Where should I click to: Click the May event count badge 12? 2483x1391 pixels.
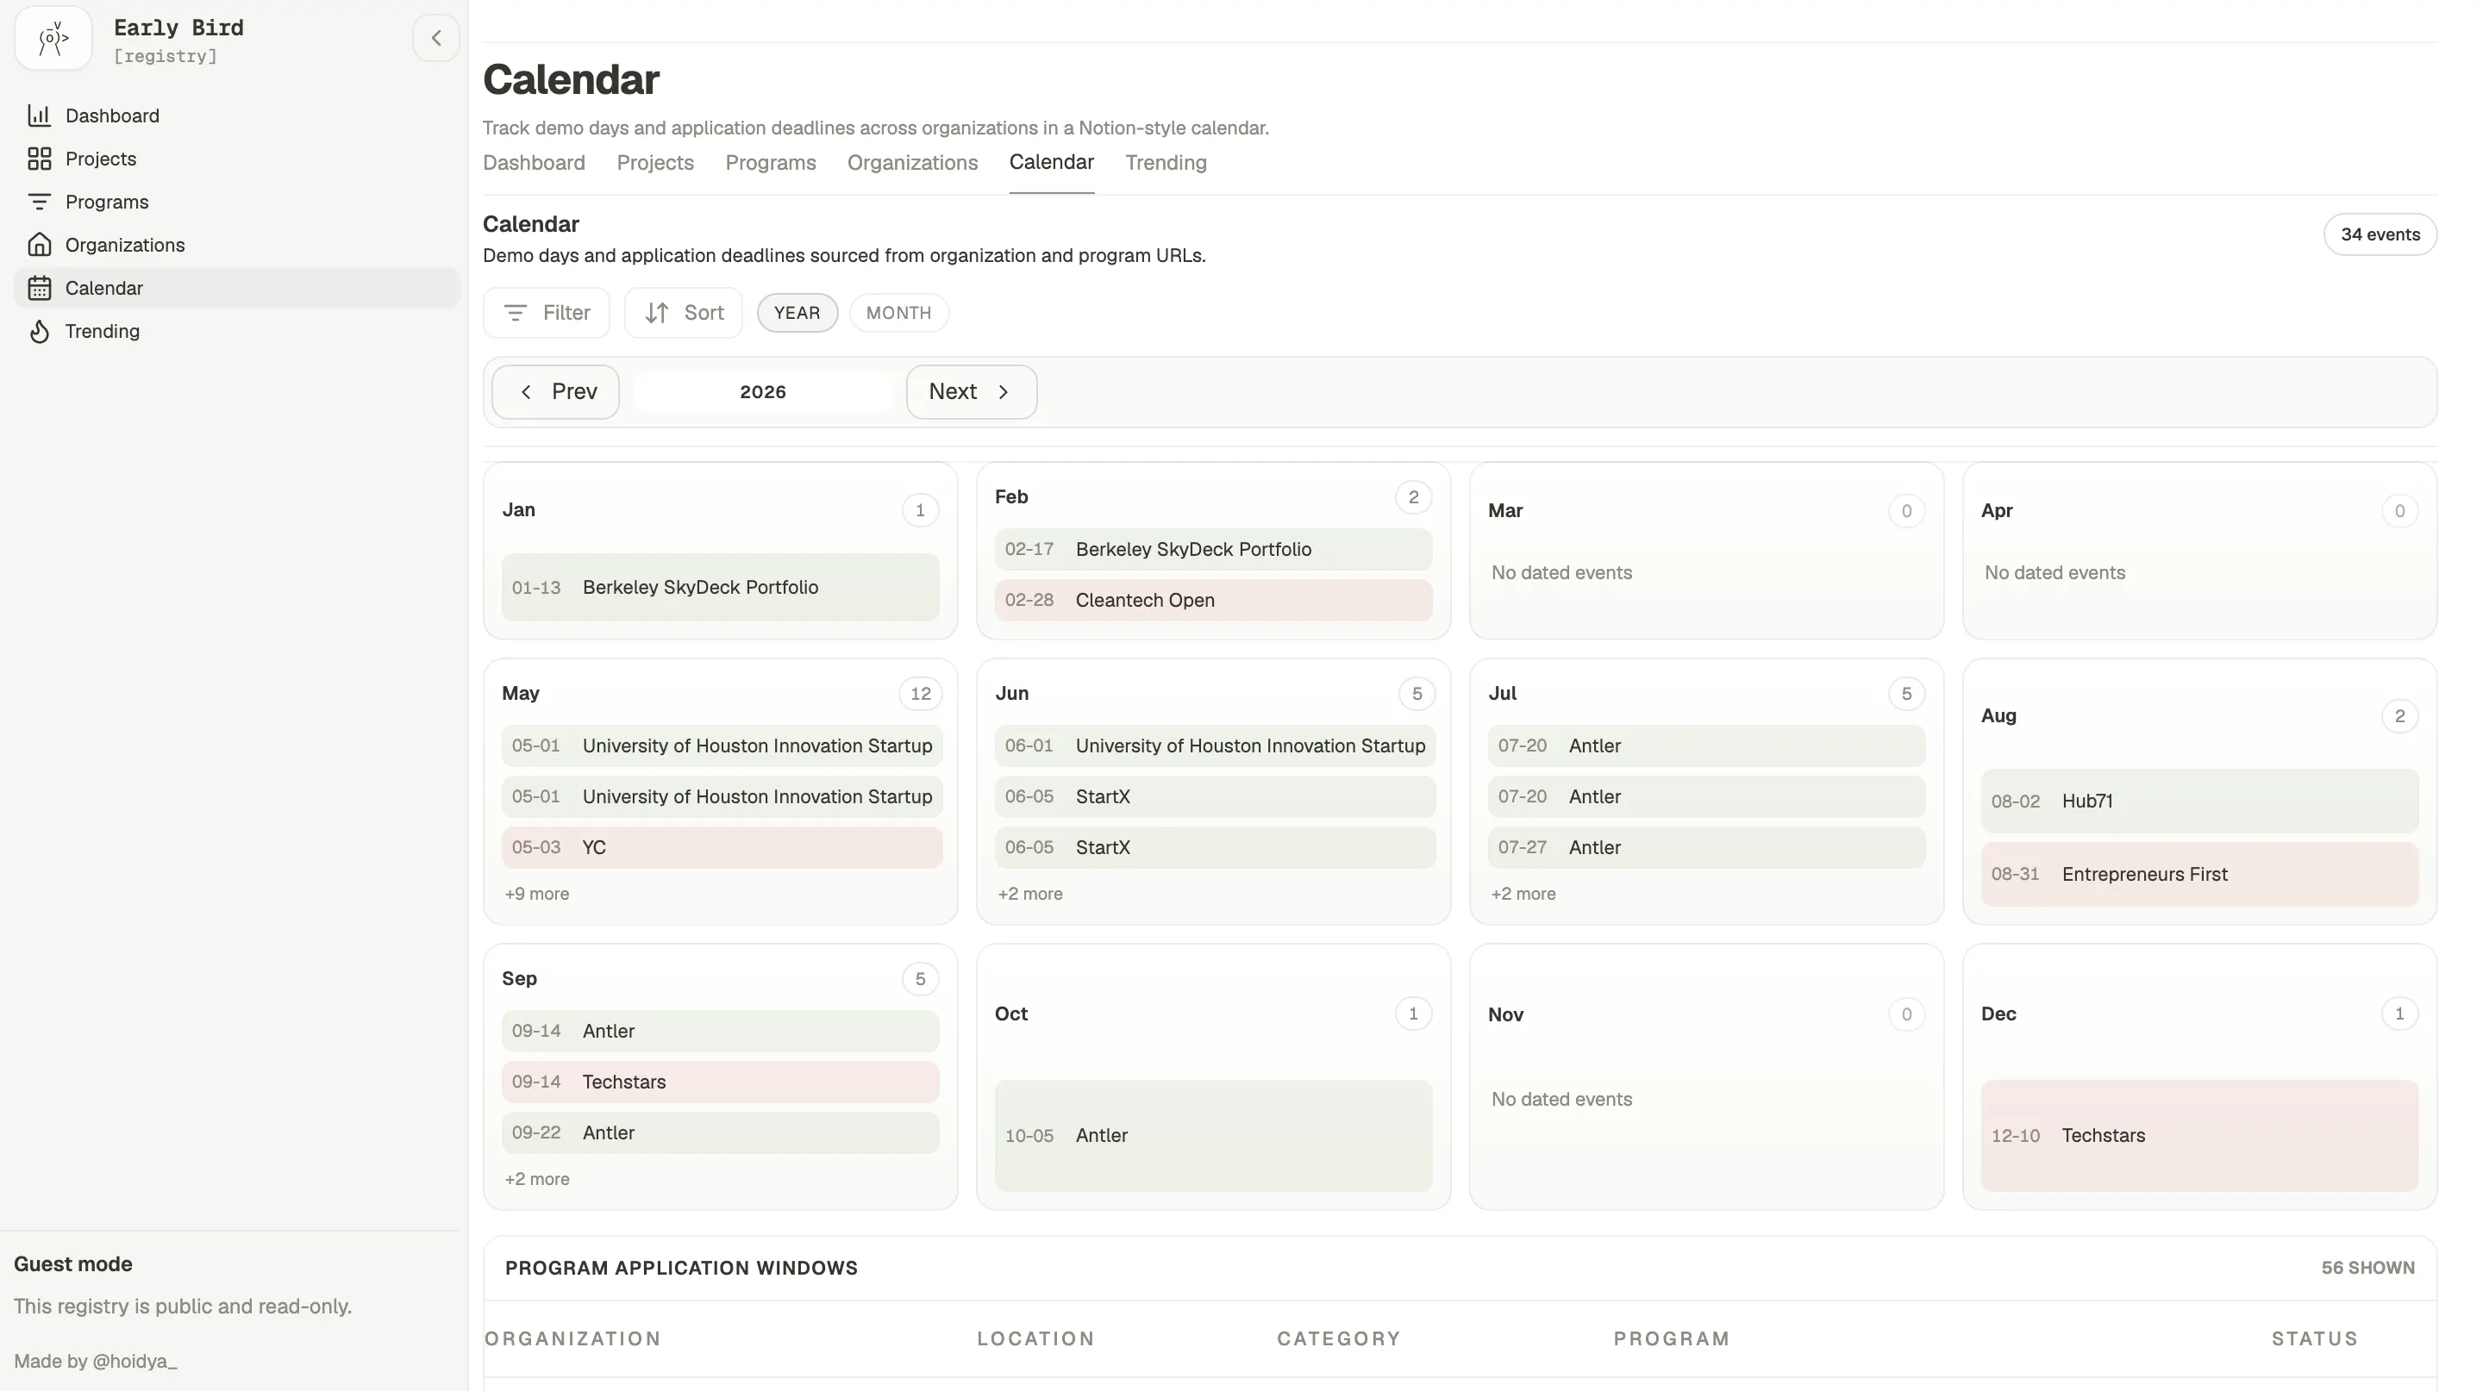pyautogui.click(x=921, y=694)
